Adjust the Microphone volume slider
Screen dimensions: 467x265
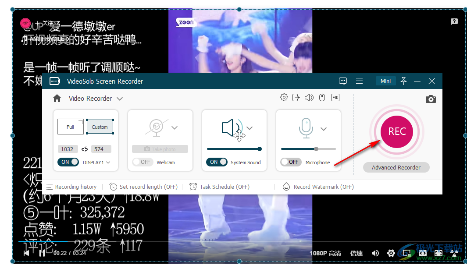[x=308, y=149]
